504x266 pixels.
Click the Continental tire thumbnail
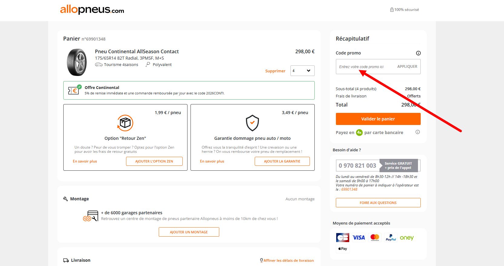coord(77,62)
